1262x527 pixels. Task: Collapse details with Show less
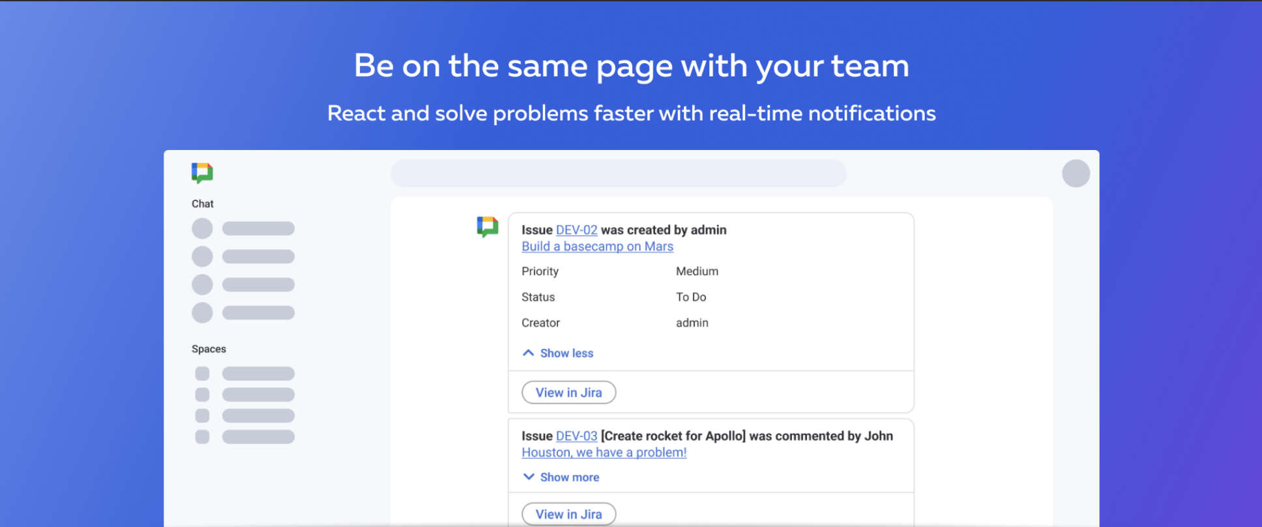(x=566, y=353)
